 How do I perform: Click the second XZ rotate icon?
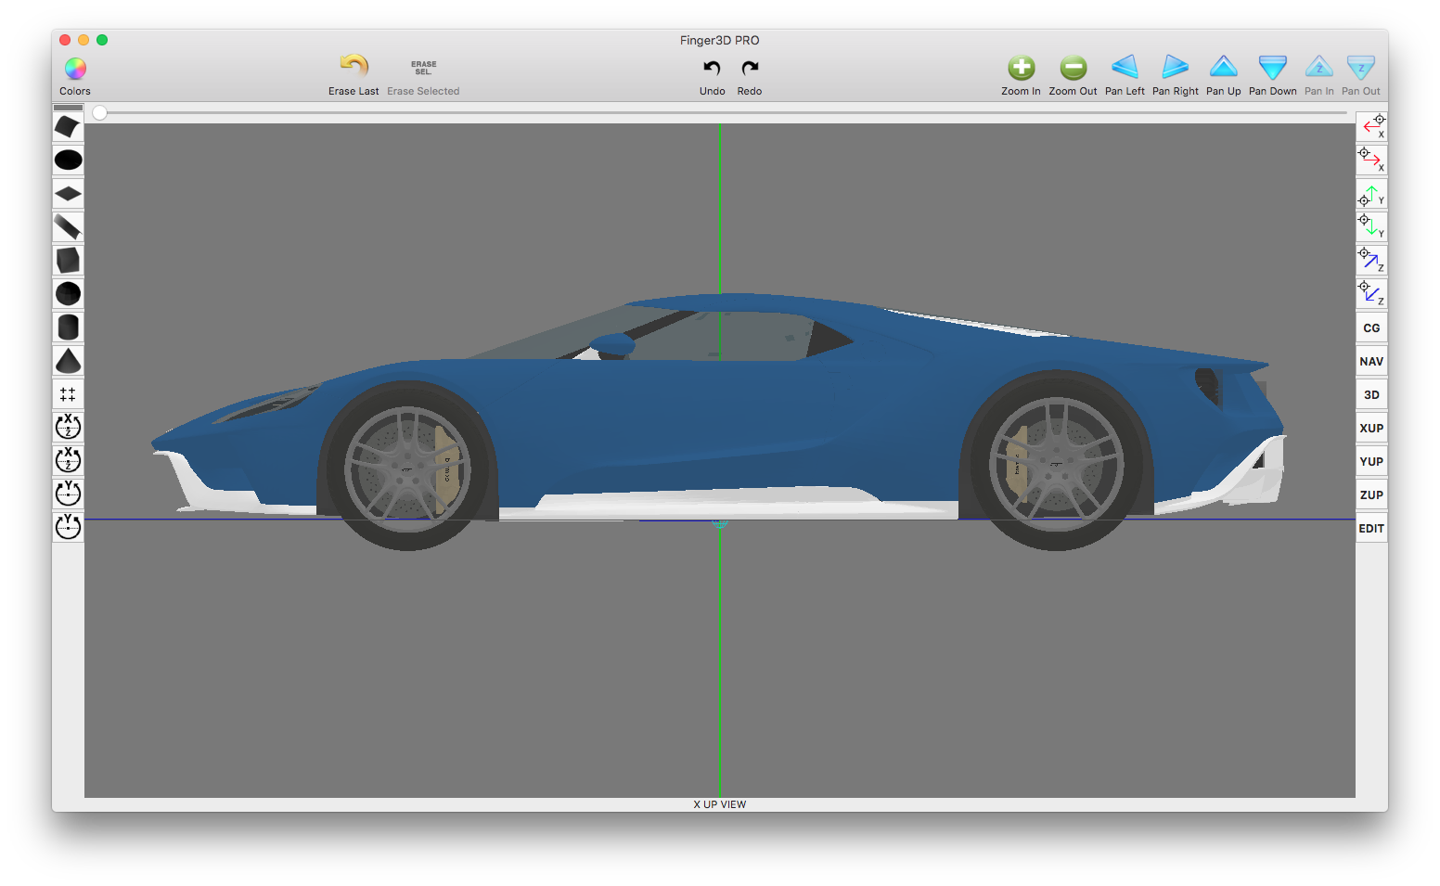pos(68,460)
